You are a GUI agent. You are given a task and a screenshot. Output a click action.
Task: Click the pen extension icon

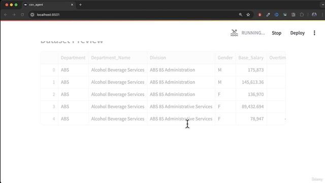[x=268, y=15]
